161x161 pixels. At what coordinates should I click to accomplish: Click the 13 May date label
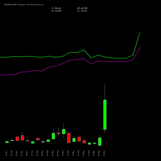[x=73, y=153]
